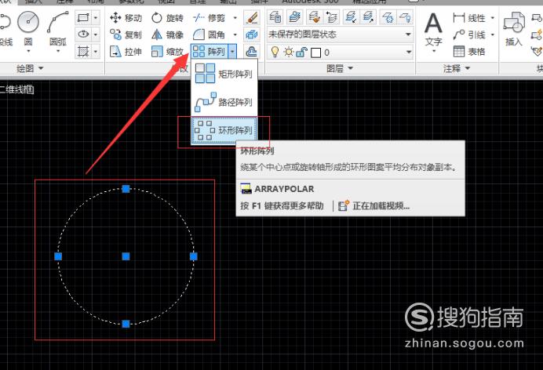Click the Match Layer paintbrush icon
Screen dimensions: 543x370
pos(315,17)
